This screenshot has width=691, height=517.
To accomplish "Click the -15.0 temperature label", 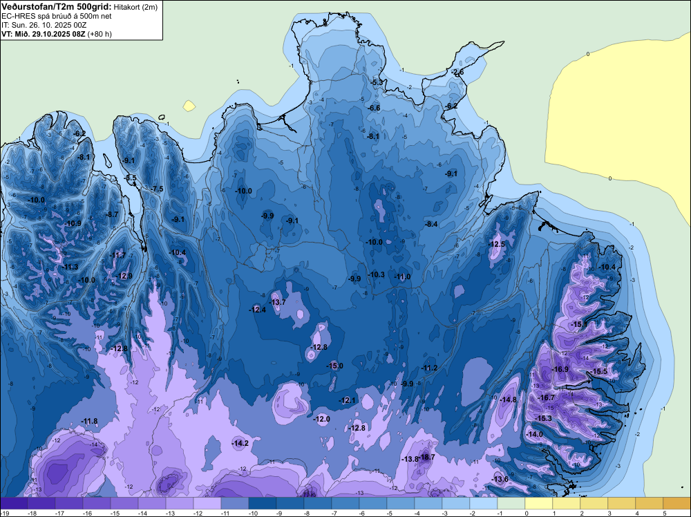I will 334,366.
